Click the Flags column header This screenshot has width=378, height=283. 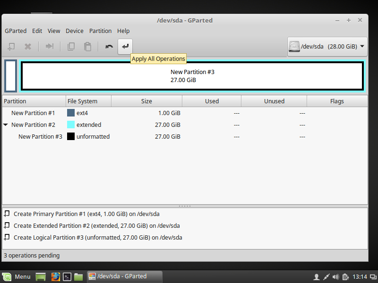337,101
